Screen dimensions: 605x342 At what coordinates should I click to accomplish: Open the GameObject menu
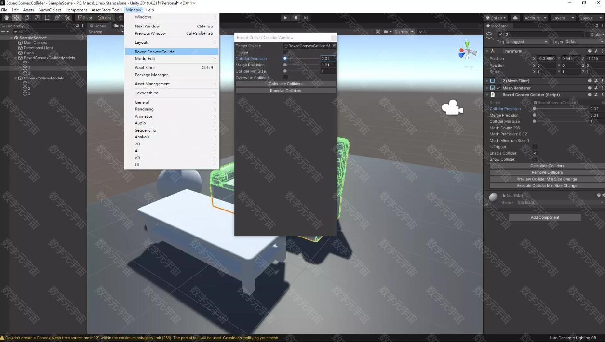49,10
